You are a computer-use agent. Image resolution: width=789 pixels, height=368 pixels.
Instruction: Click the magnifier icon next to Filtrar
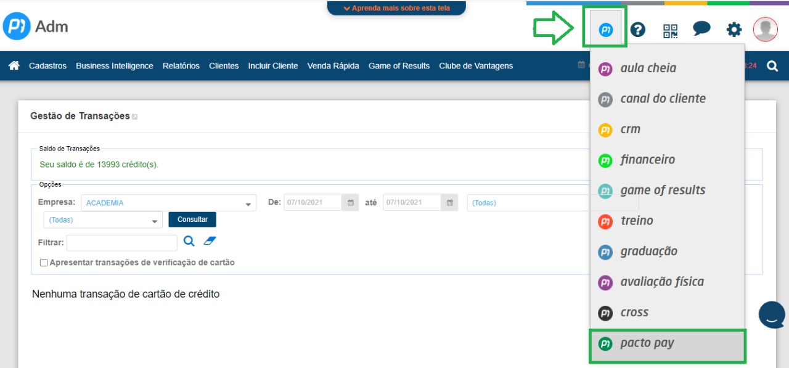coord(189,241)
